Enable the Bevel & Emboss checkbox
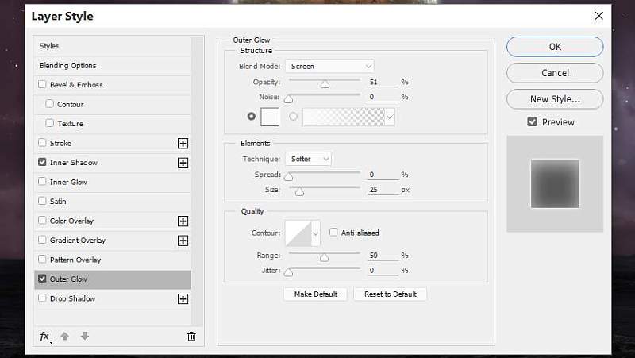 pyautogui.click(x=42, y=84)
